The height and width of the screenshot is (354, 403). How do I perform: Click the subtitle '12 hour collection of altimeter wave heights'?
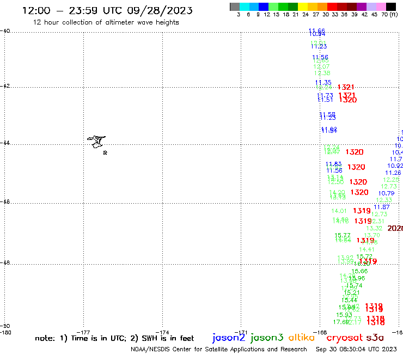pyautogui.click(x=106, y=22)
